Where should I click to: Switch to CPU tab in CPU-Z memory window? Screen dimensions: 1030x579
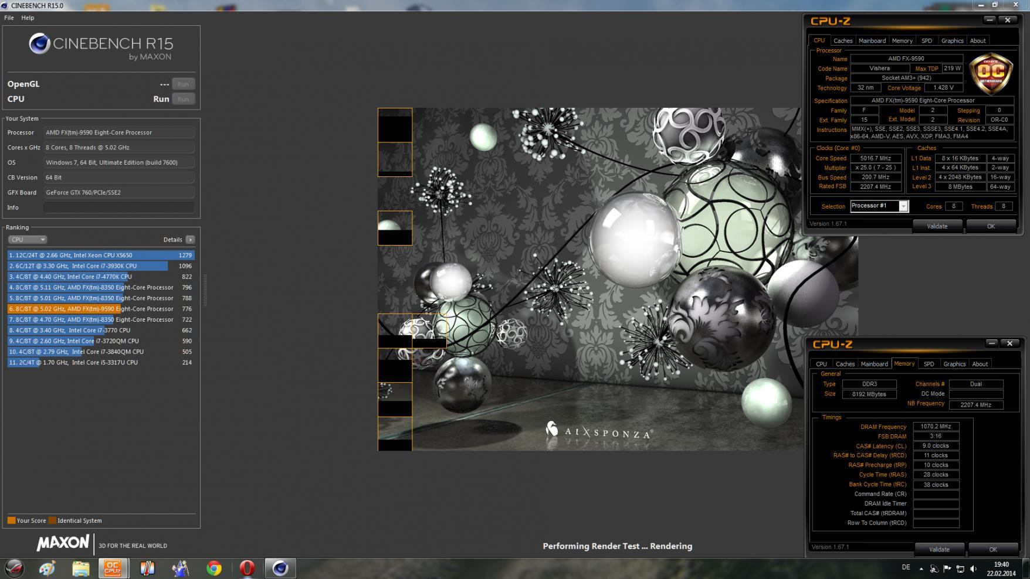pos(821,364)
